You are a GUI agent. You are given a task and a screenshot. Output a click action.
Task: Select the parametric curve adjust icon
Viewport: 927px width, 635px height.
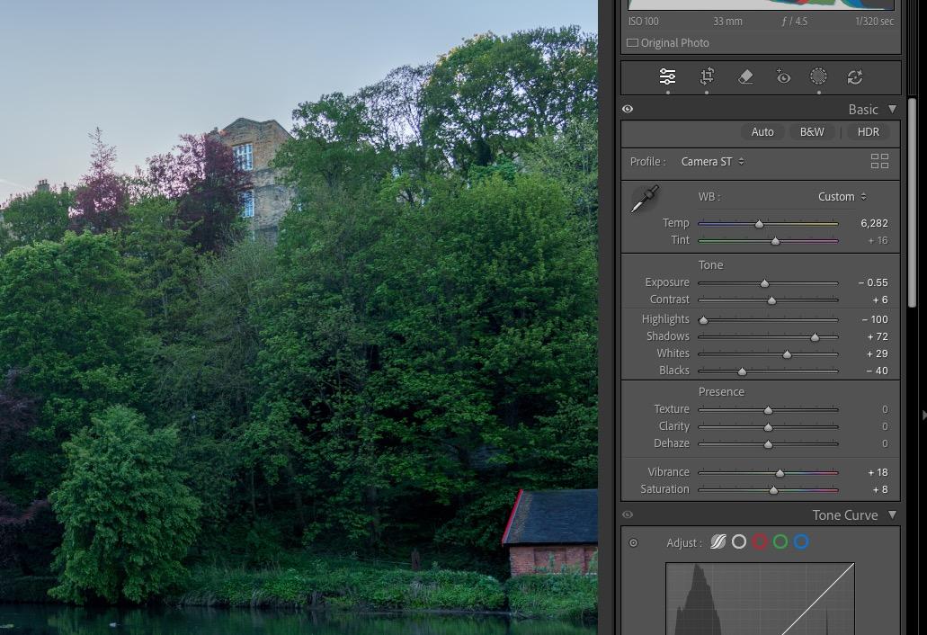(718, 541)
